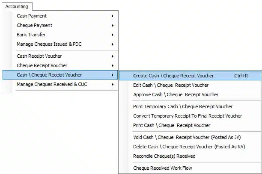This screenshot has height=174, width=262.
Task: Expand Manage Cheques Issued & PDC arrow
Action: [113, 44]
